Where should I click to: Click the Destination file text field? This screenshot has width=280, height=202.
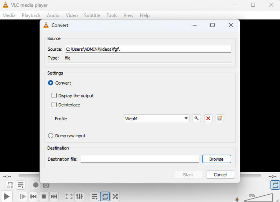[x=140, y=159]
